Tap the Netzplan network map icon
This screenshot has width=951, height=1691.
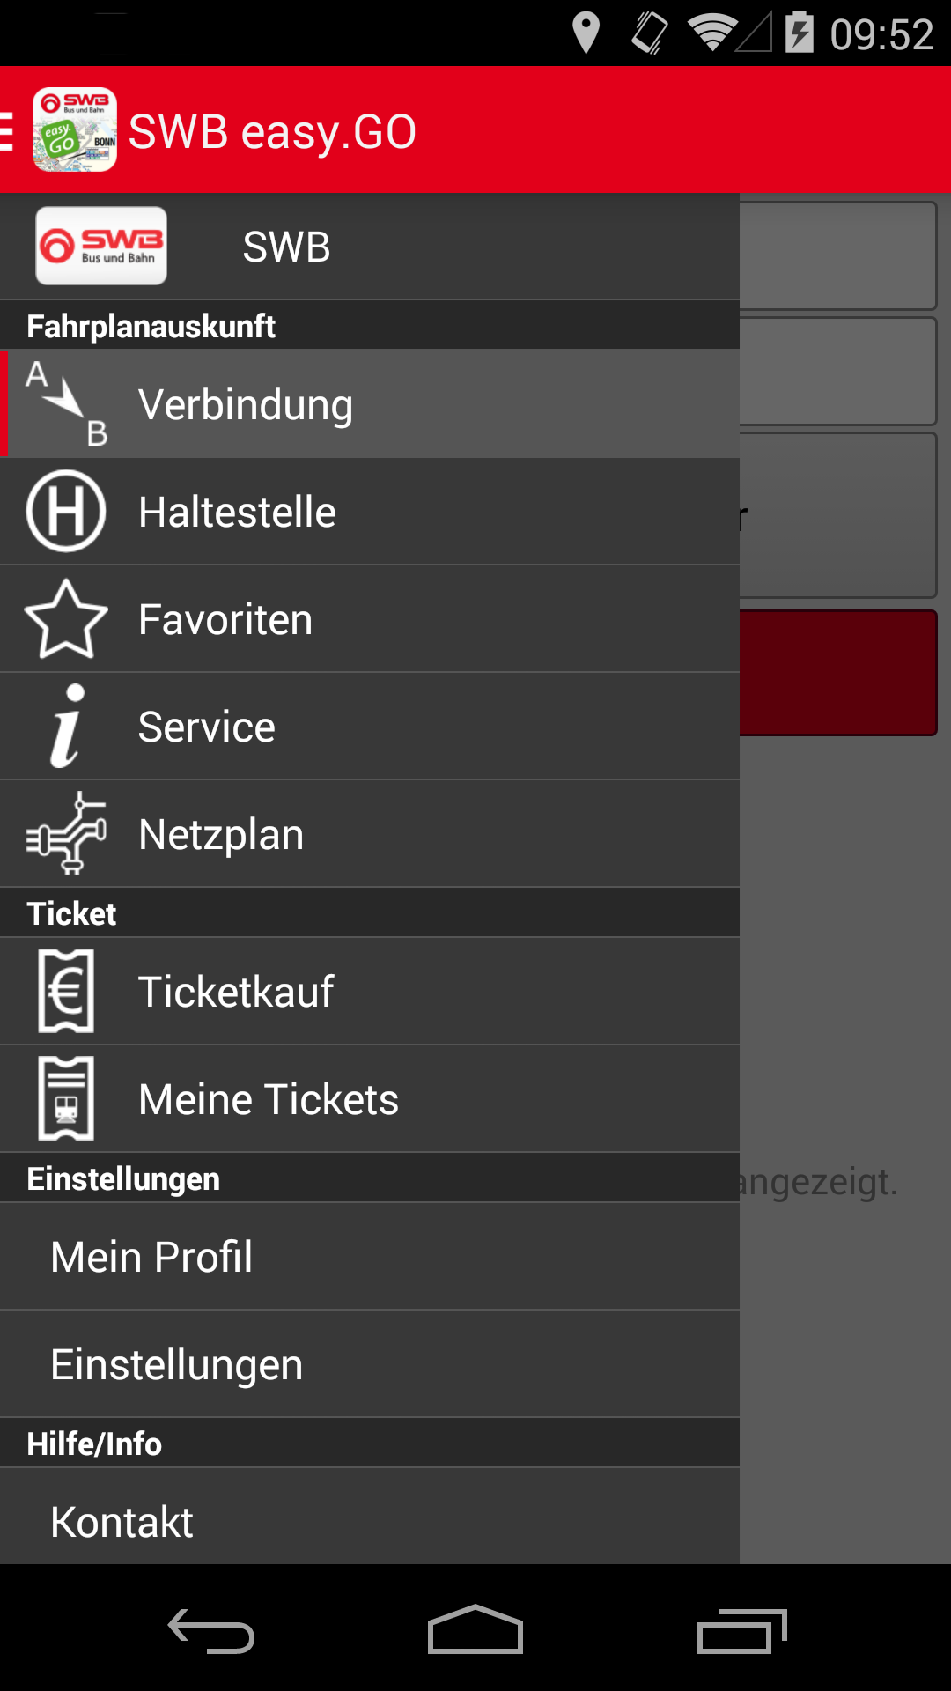tap(66, 833)
